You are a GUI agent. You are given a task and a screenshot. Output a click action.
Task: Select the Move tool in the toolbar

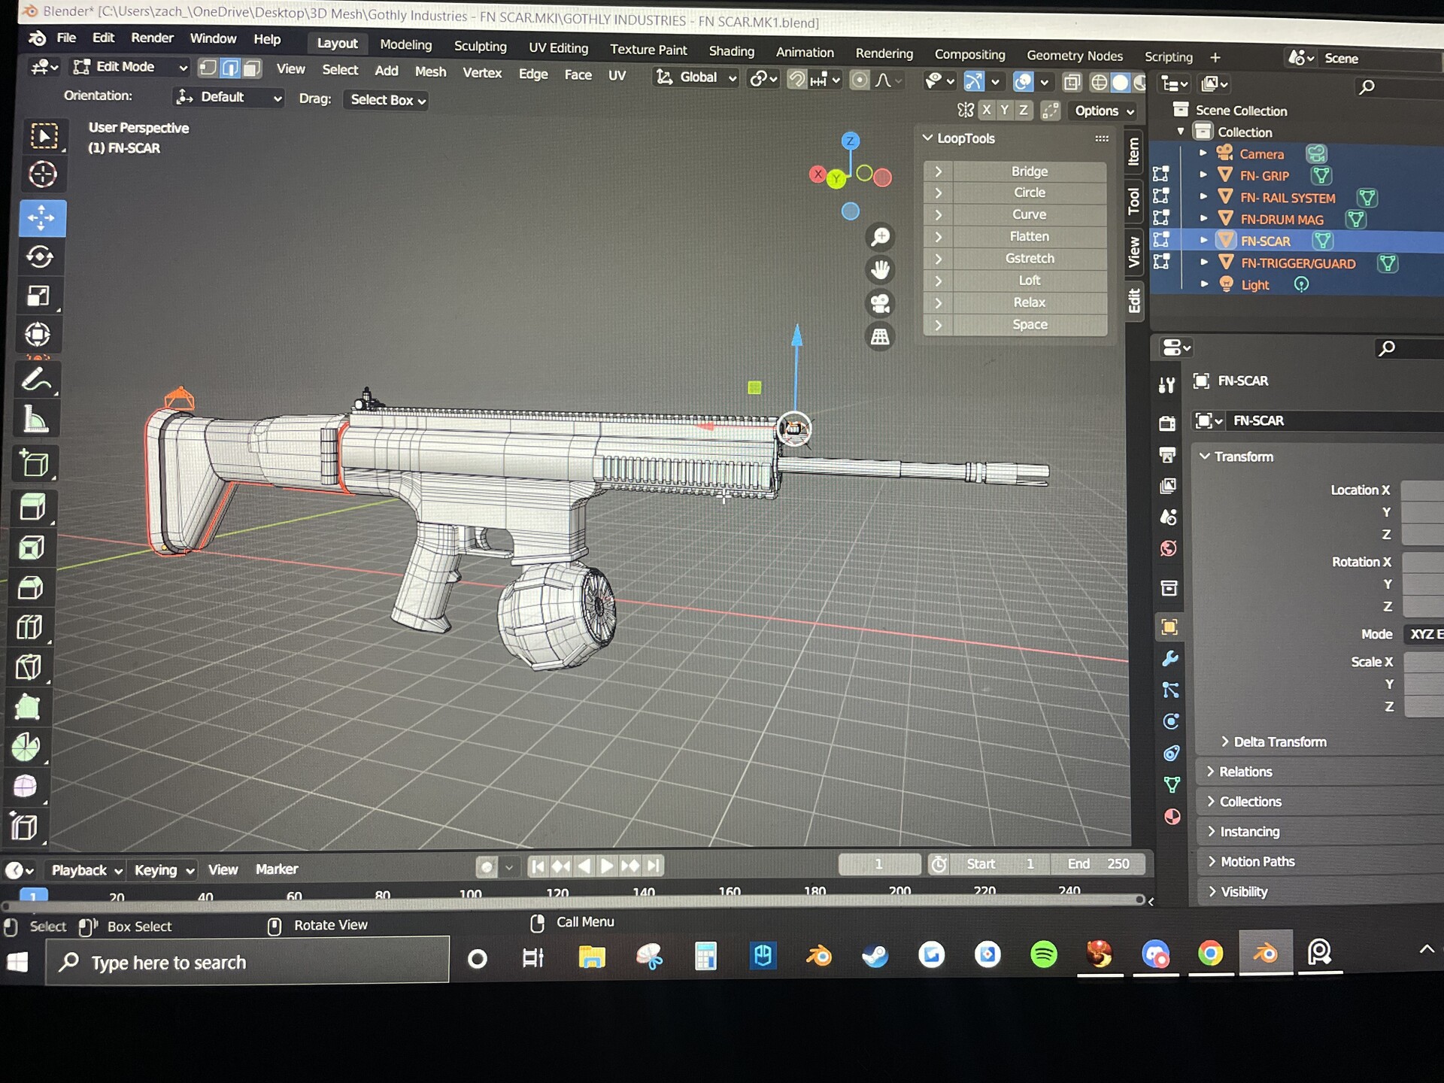pos(42,218)
